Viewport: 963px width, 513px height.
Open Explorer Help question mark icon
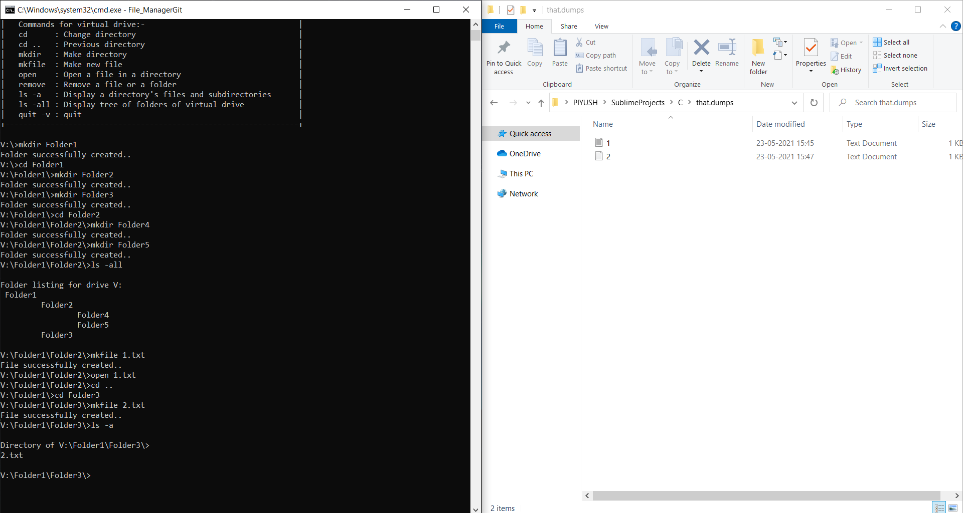(x=956, y=27)
